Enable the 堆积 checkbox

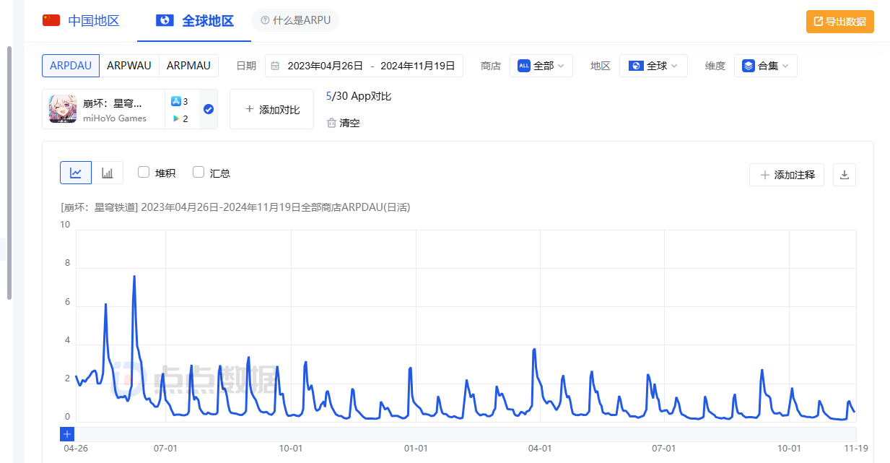pos(144,172)
